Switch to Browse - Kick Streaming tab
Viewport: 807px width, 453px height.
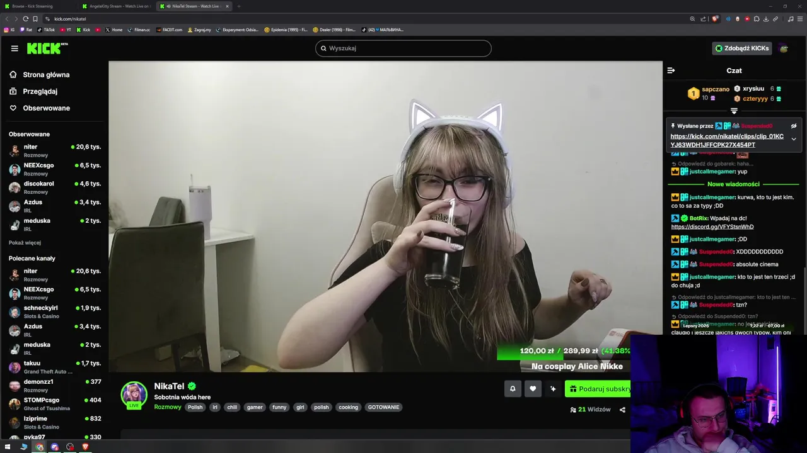tap(38, 6)
